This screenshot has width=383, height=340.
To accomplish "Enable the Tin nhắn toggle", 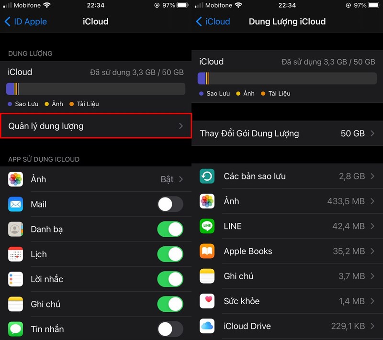I will 170,329.
